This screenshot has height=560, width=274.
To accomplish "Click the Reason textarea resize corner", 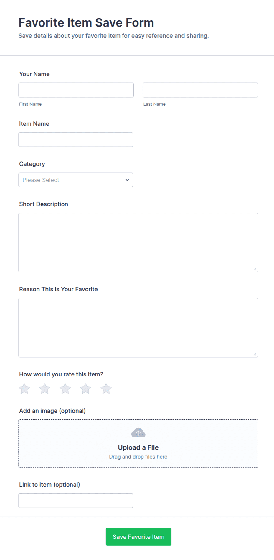I will (255, 354).
